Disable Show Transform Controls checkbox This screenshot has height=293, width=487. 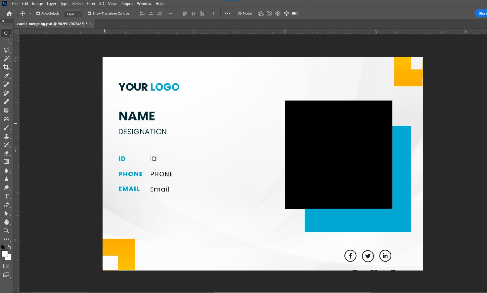(x=89, y=14)
